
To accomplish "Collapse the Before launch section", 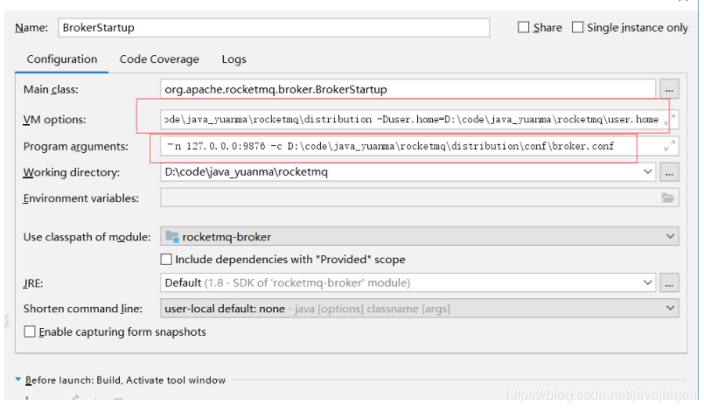I will 18,380.
